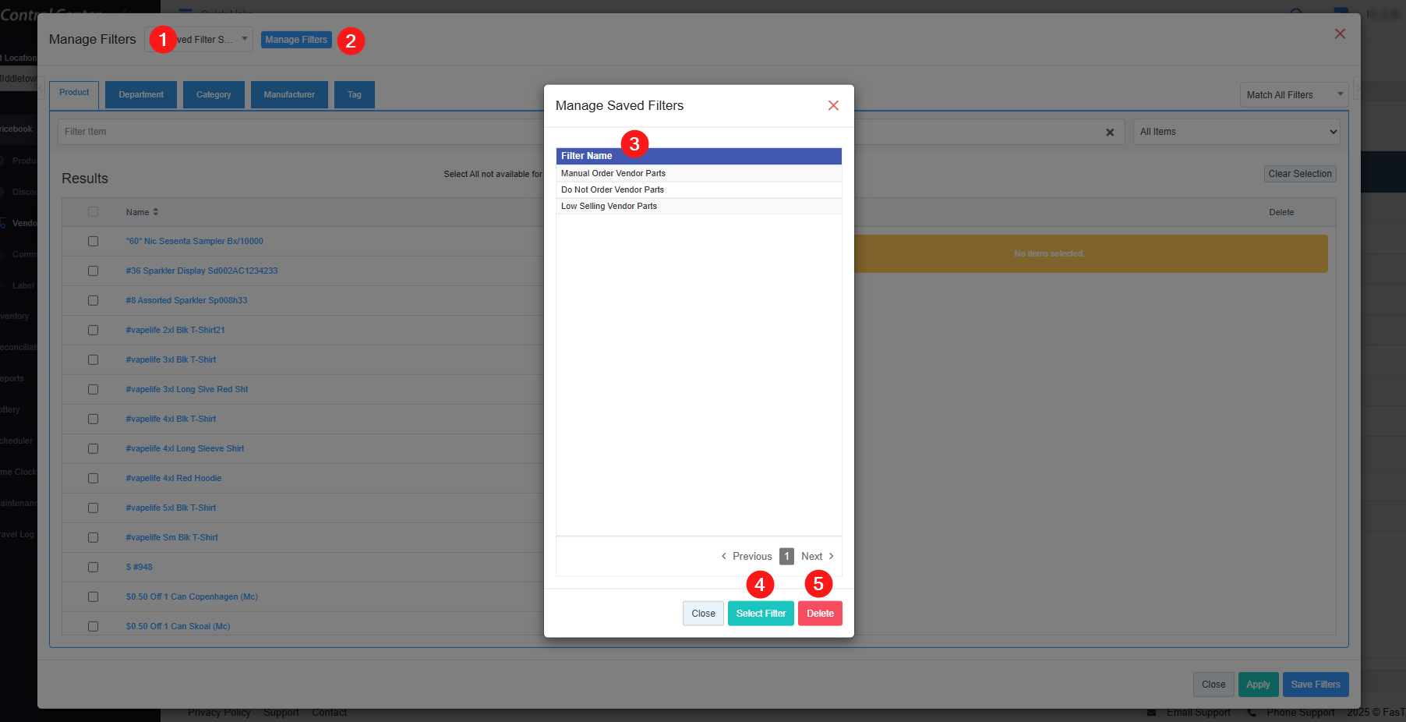
Task: Click the Manage Filters blue button
Action: tap(296, 40)
